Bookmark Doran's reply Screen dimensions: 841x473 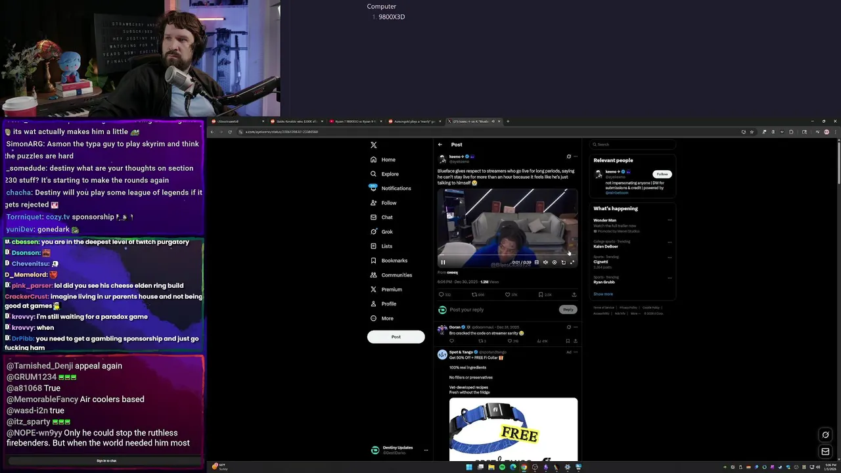pos(568,341)
